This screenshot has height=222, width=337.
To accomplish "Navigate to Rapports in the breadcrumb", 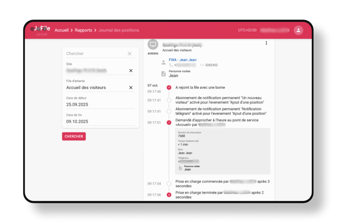I will click(x=83, y=30).
